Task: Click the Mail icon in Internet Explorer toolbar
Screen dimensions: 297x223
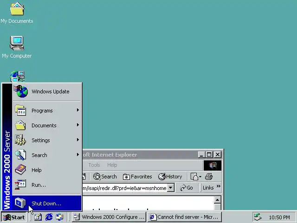Action: (194, 177)
